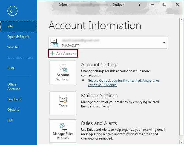This screenshot has width=184, height=145.
Task: Open the Print page
Action: pyautogui.click(x=11, y=68)
